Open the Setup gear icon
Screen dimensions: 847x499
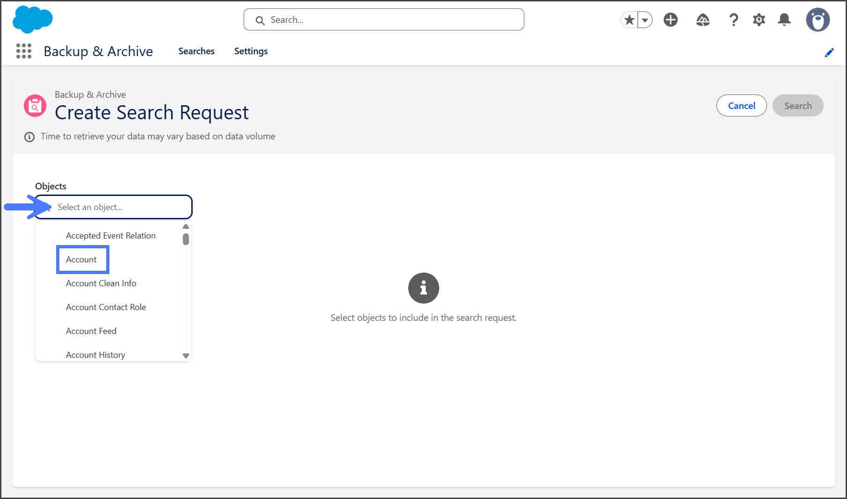click(x=759, y=20)
